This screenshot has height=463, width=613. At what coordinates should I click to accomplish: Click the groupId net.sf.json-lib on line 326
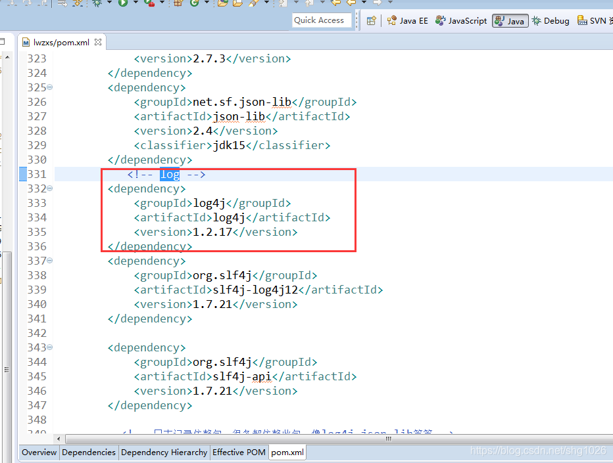click(x=242, y=102)
